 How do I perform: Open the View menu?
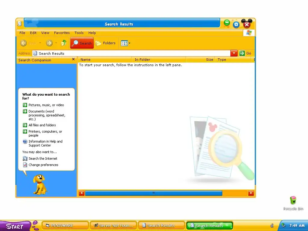pos(45,33)
